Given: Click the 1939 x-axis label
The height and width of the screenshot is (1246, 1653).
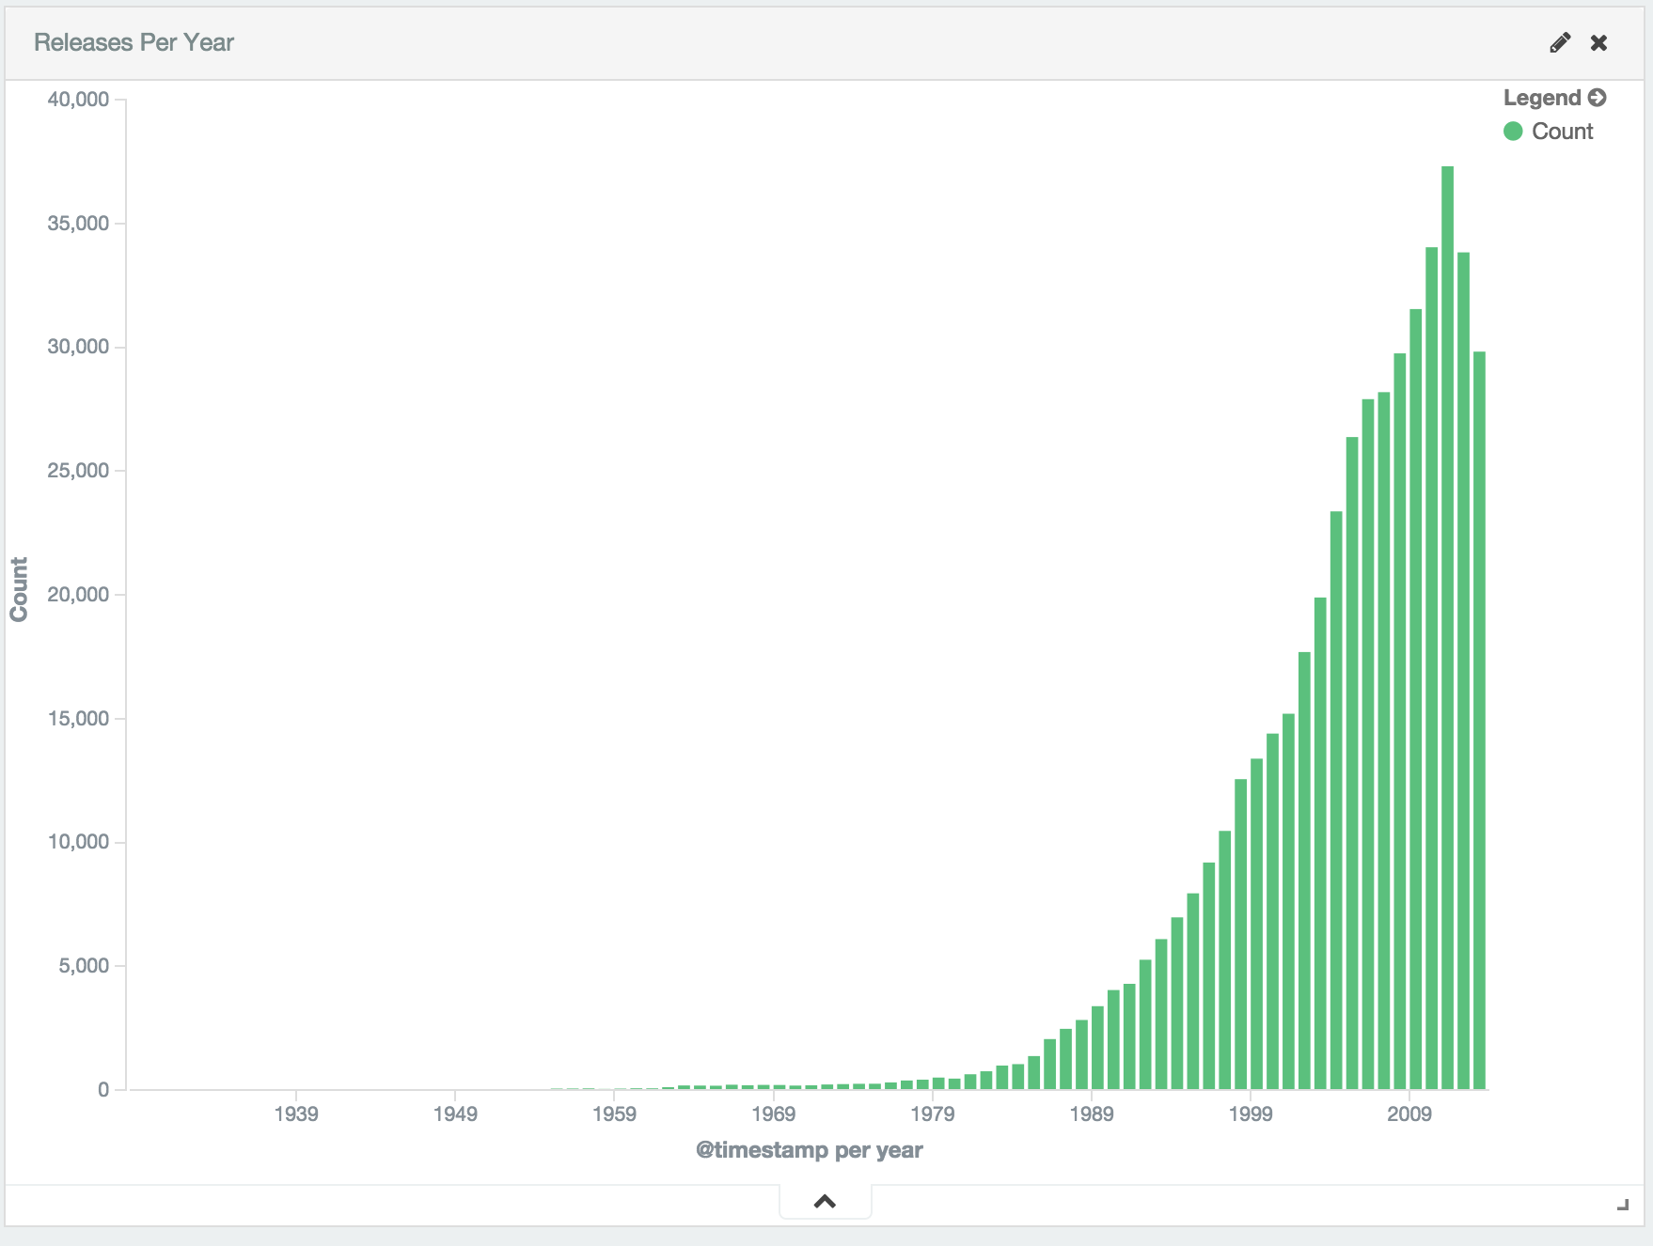Looking at the screenshot, I should click(x=296, y=1114).
